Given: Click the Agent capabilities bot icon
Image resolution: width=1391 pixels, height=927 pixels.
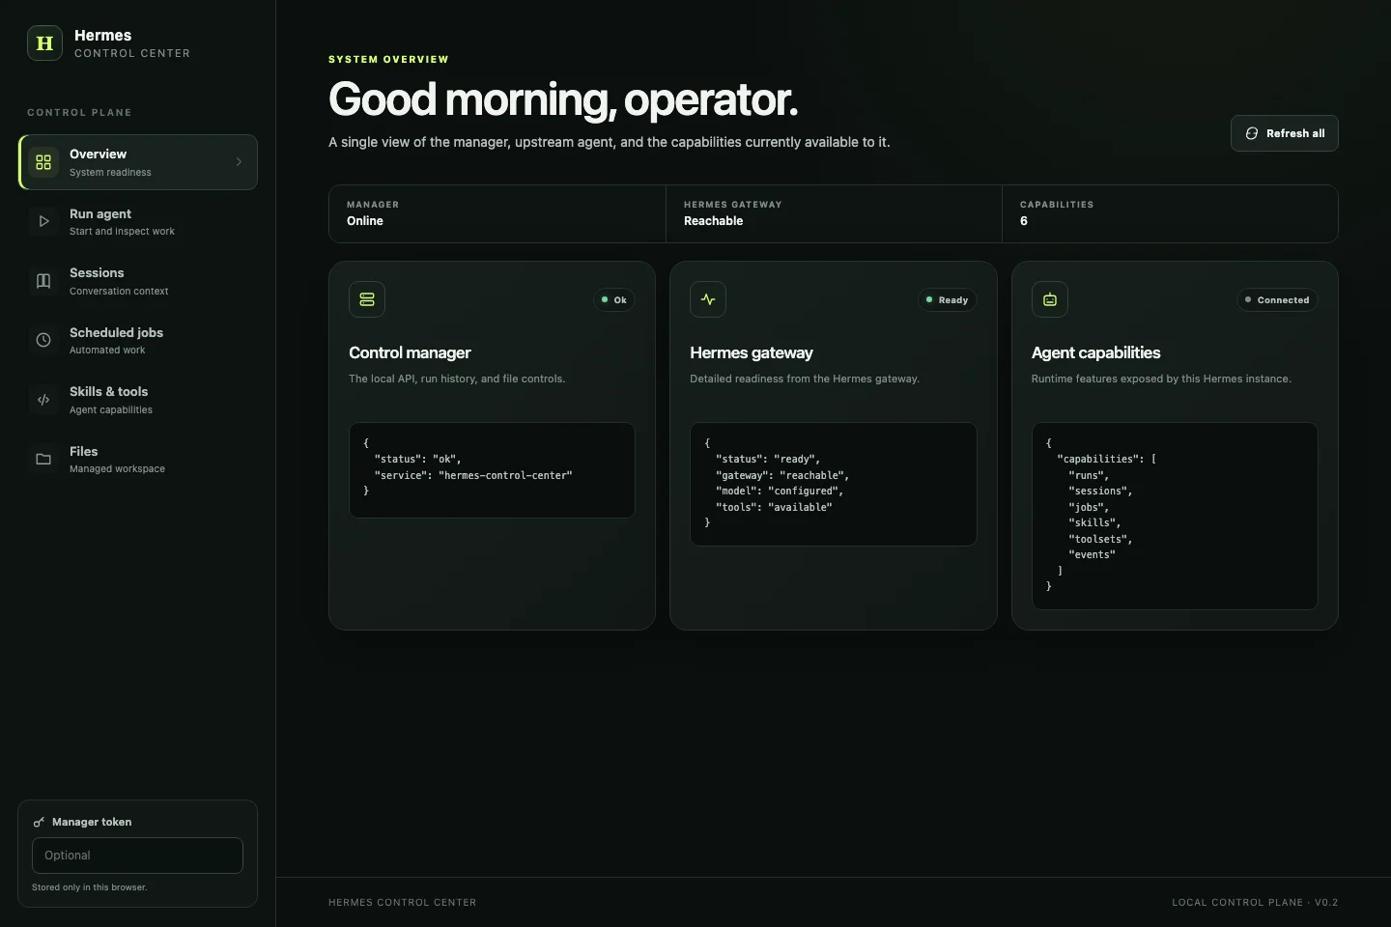Looking at the screenshot, I should (1050, 299).
